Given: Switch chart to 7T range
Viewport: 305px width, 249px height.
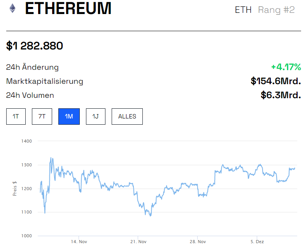Looking at the screenshot, I should [x=42, y=117].
